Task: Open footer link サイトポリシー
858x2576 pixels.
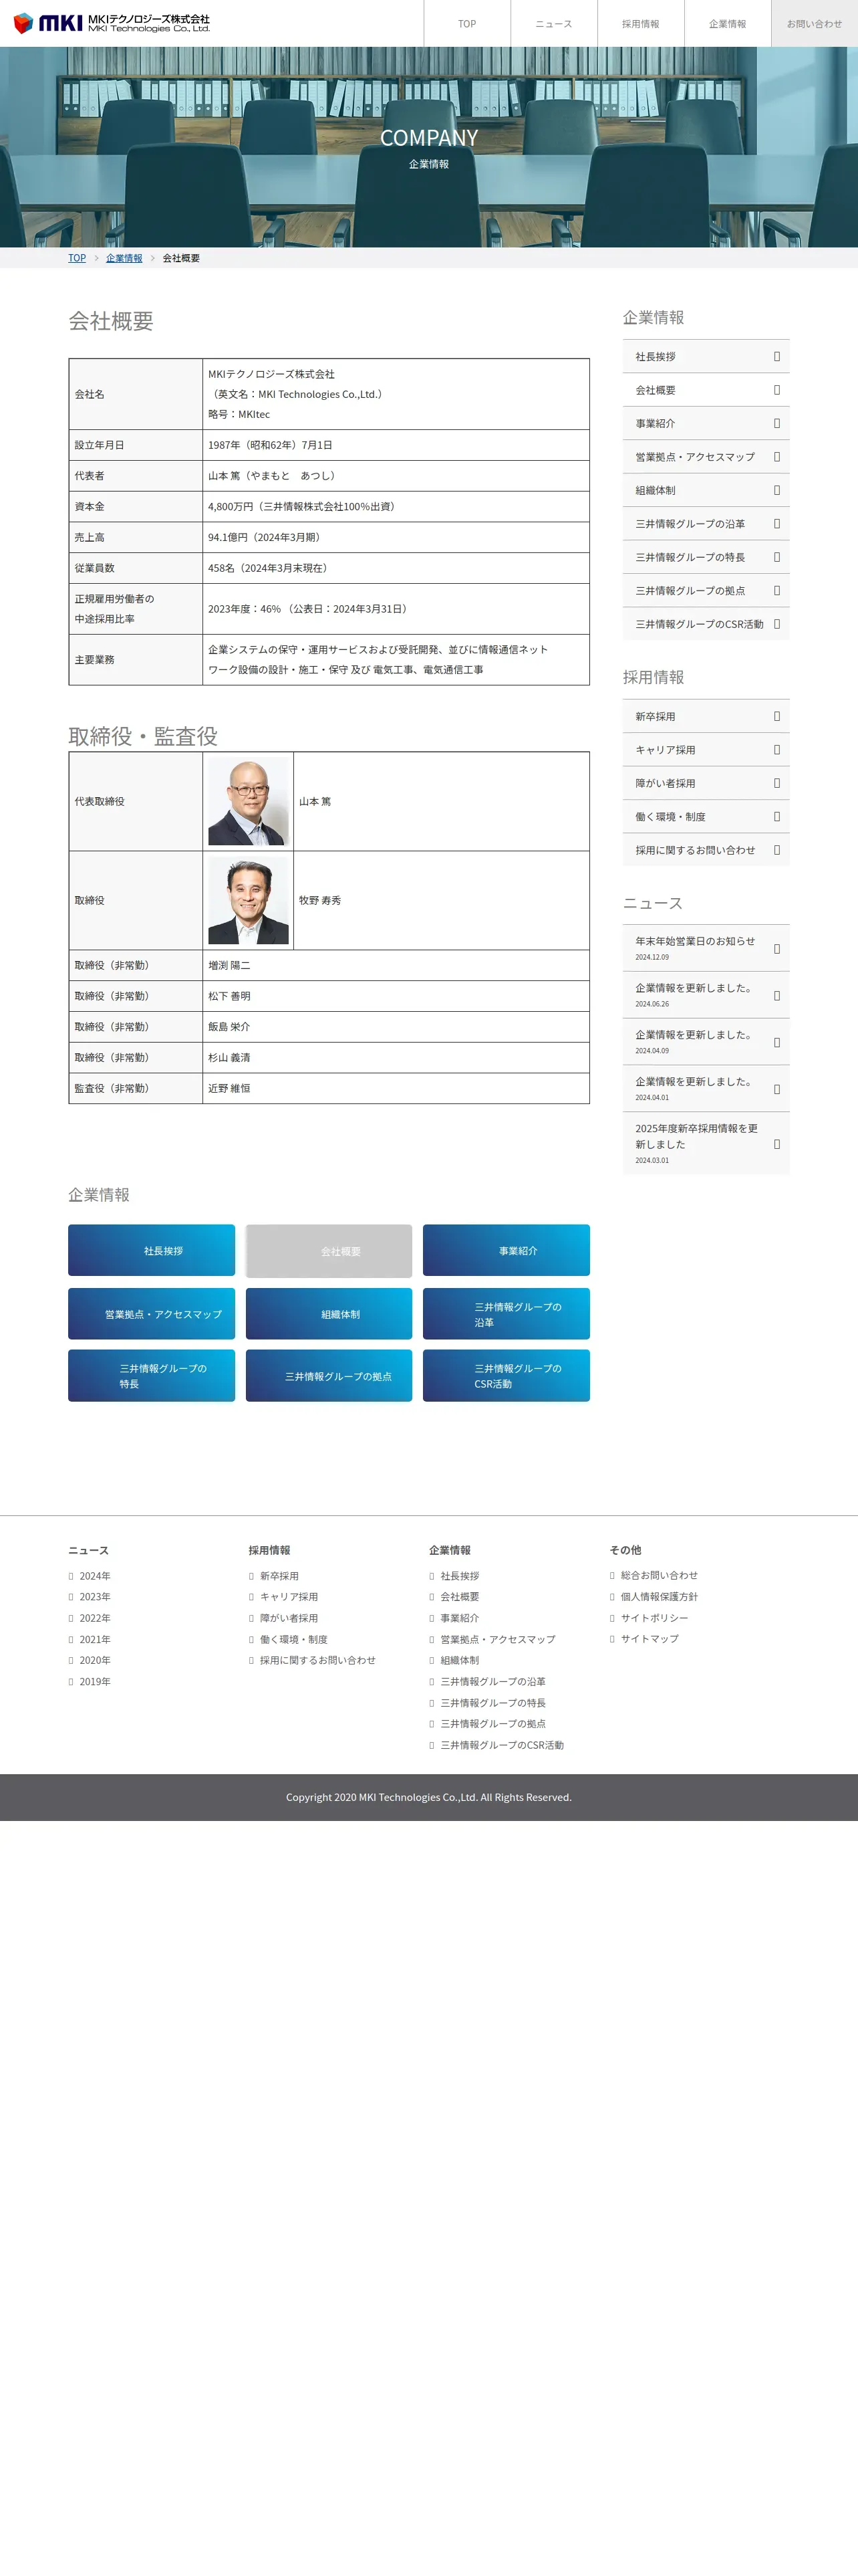Action: pos(654,1618)
